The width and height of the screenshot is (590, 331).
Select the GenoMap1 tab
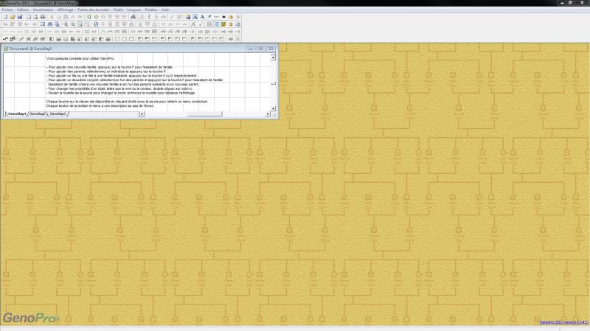pos(16,114)
